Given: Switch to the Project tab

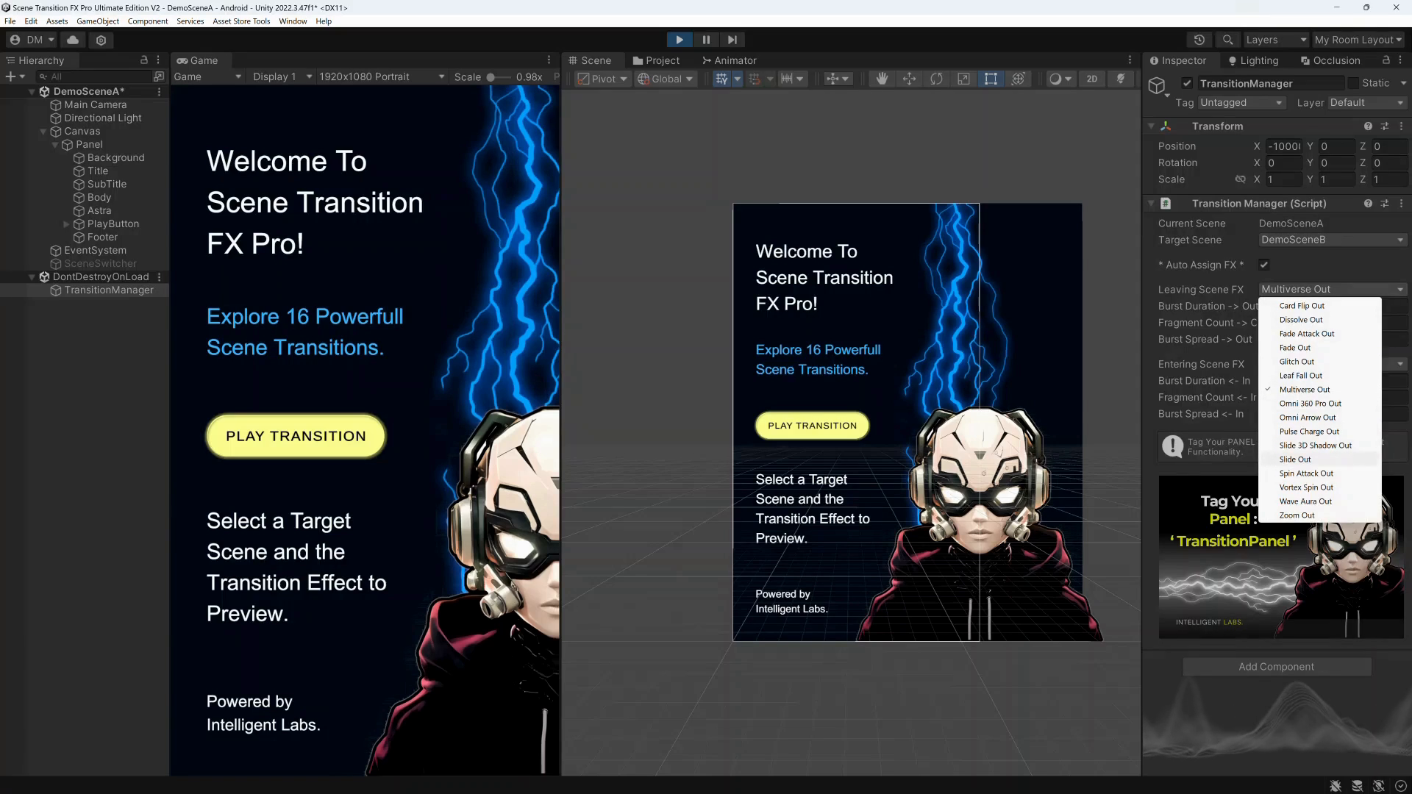Looking at the screenshot, I should (656, 60).
